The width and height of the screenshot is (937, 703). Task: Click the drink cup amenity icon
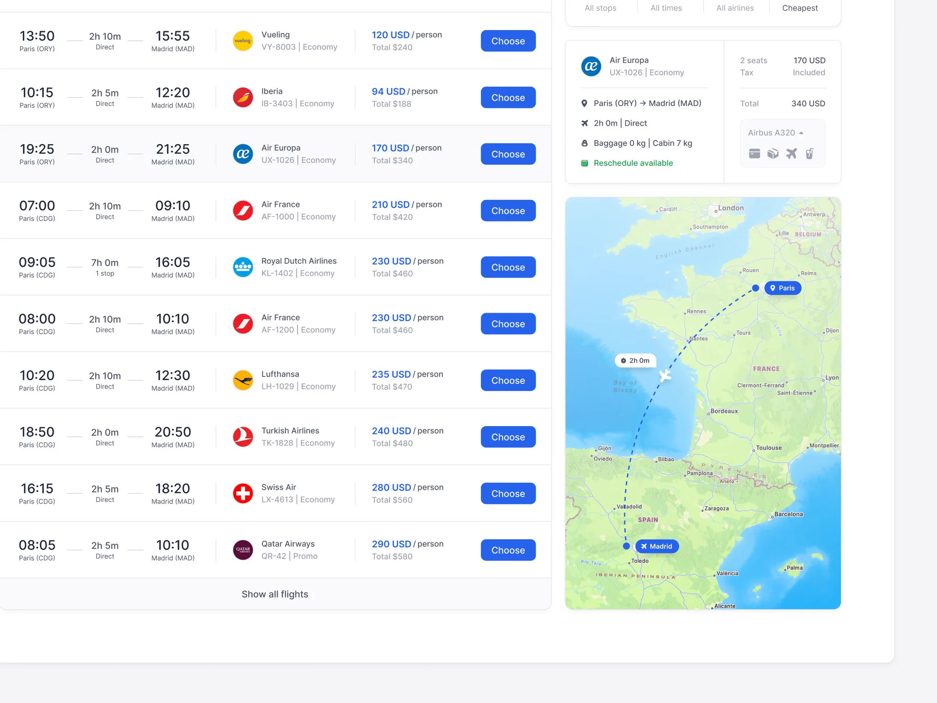click(809, 153)
